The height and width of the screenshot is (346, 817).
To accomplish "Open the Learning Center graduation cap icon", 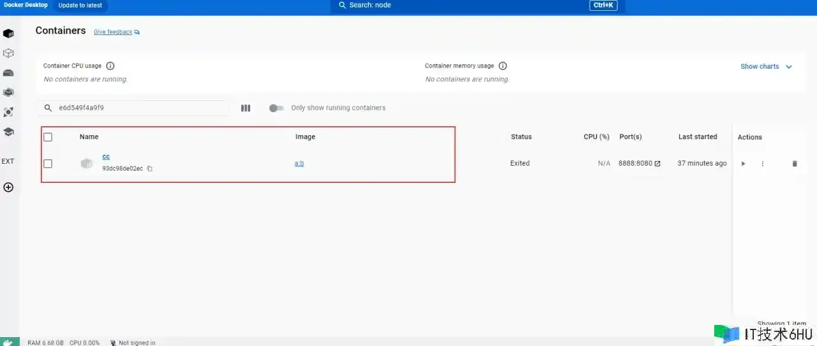I will (8, 132).
